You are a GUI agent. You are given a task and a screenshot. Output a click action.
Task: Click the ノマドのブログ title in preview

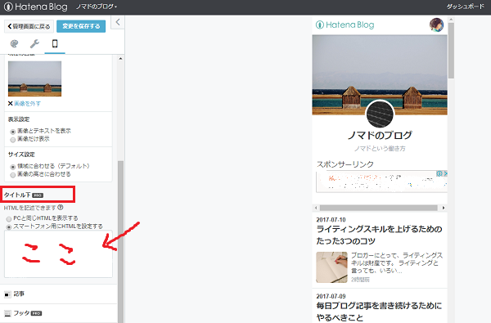click(380, 135)
